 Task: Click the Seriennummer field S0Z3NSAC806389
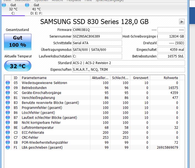pos(97,36)
